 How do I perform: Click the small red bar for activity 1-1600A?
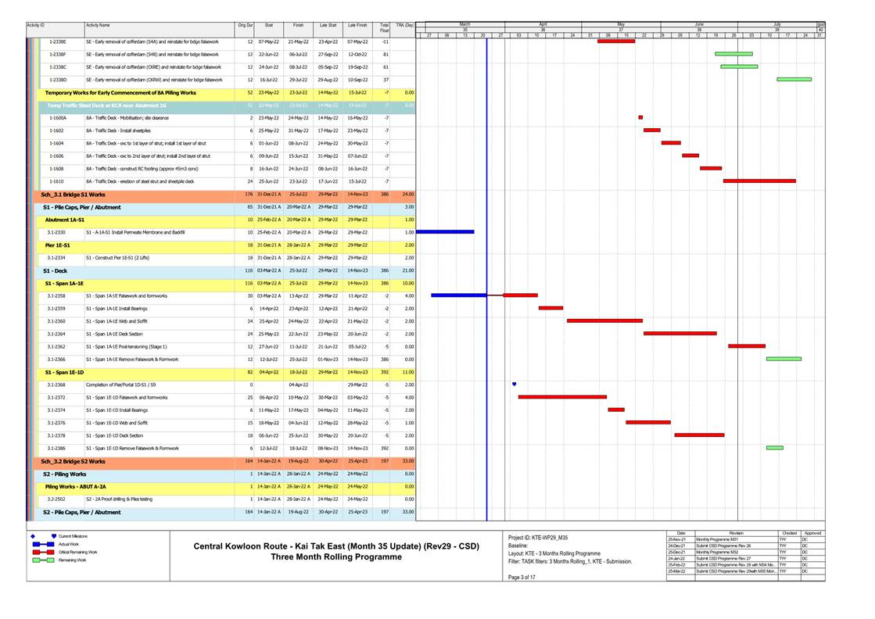click(640, 117)
